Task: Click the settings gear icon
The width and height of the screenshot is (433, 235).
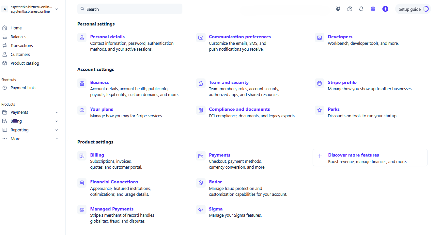Action: 373,9
